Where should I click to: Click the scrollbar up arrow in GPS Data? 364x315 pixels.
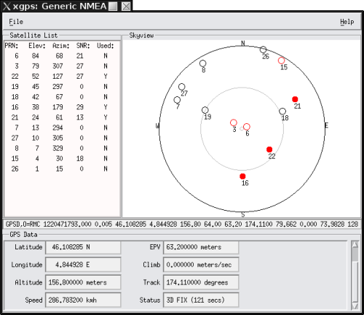click(x=355, y=244)
